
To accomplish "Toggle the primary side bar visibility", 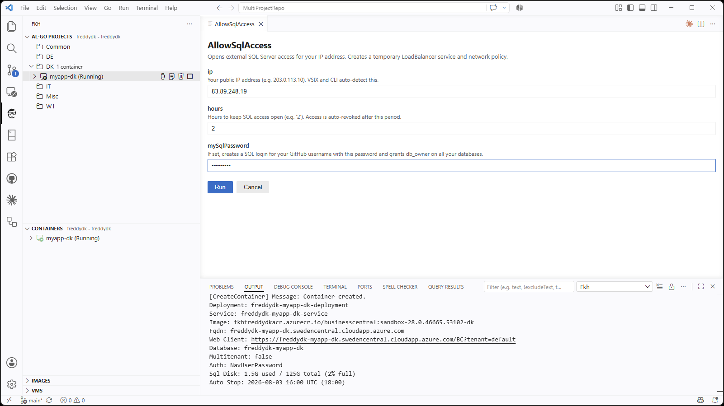I will pyautogui.click(x=630, y=8).
